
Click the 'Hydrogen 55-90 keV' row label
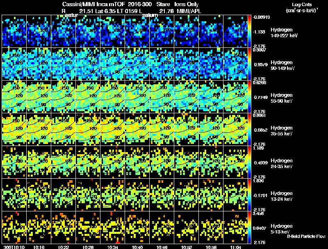pos(282,98)
